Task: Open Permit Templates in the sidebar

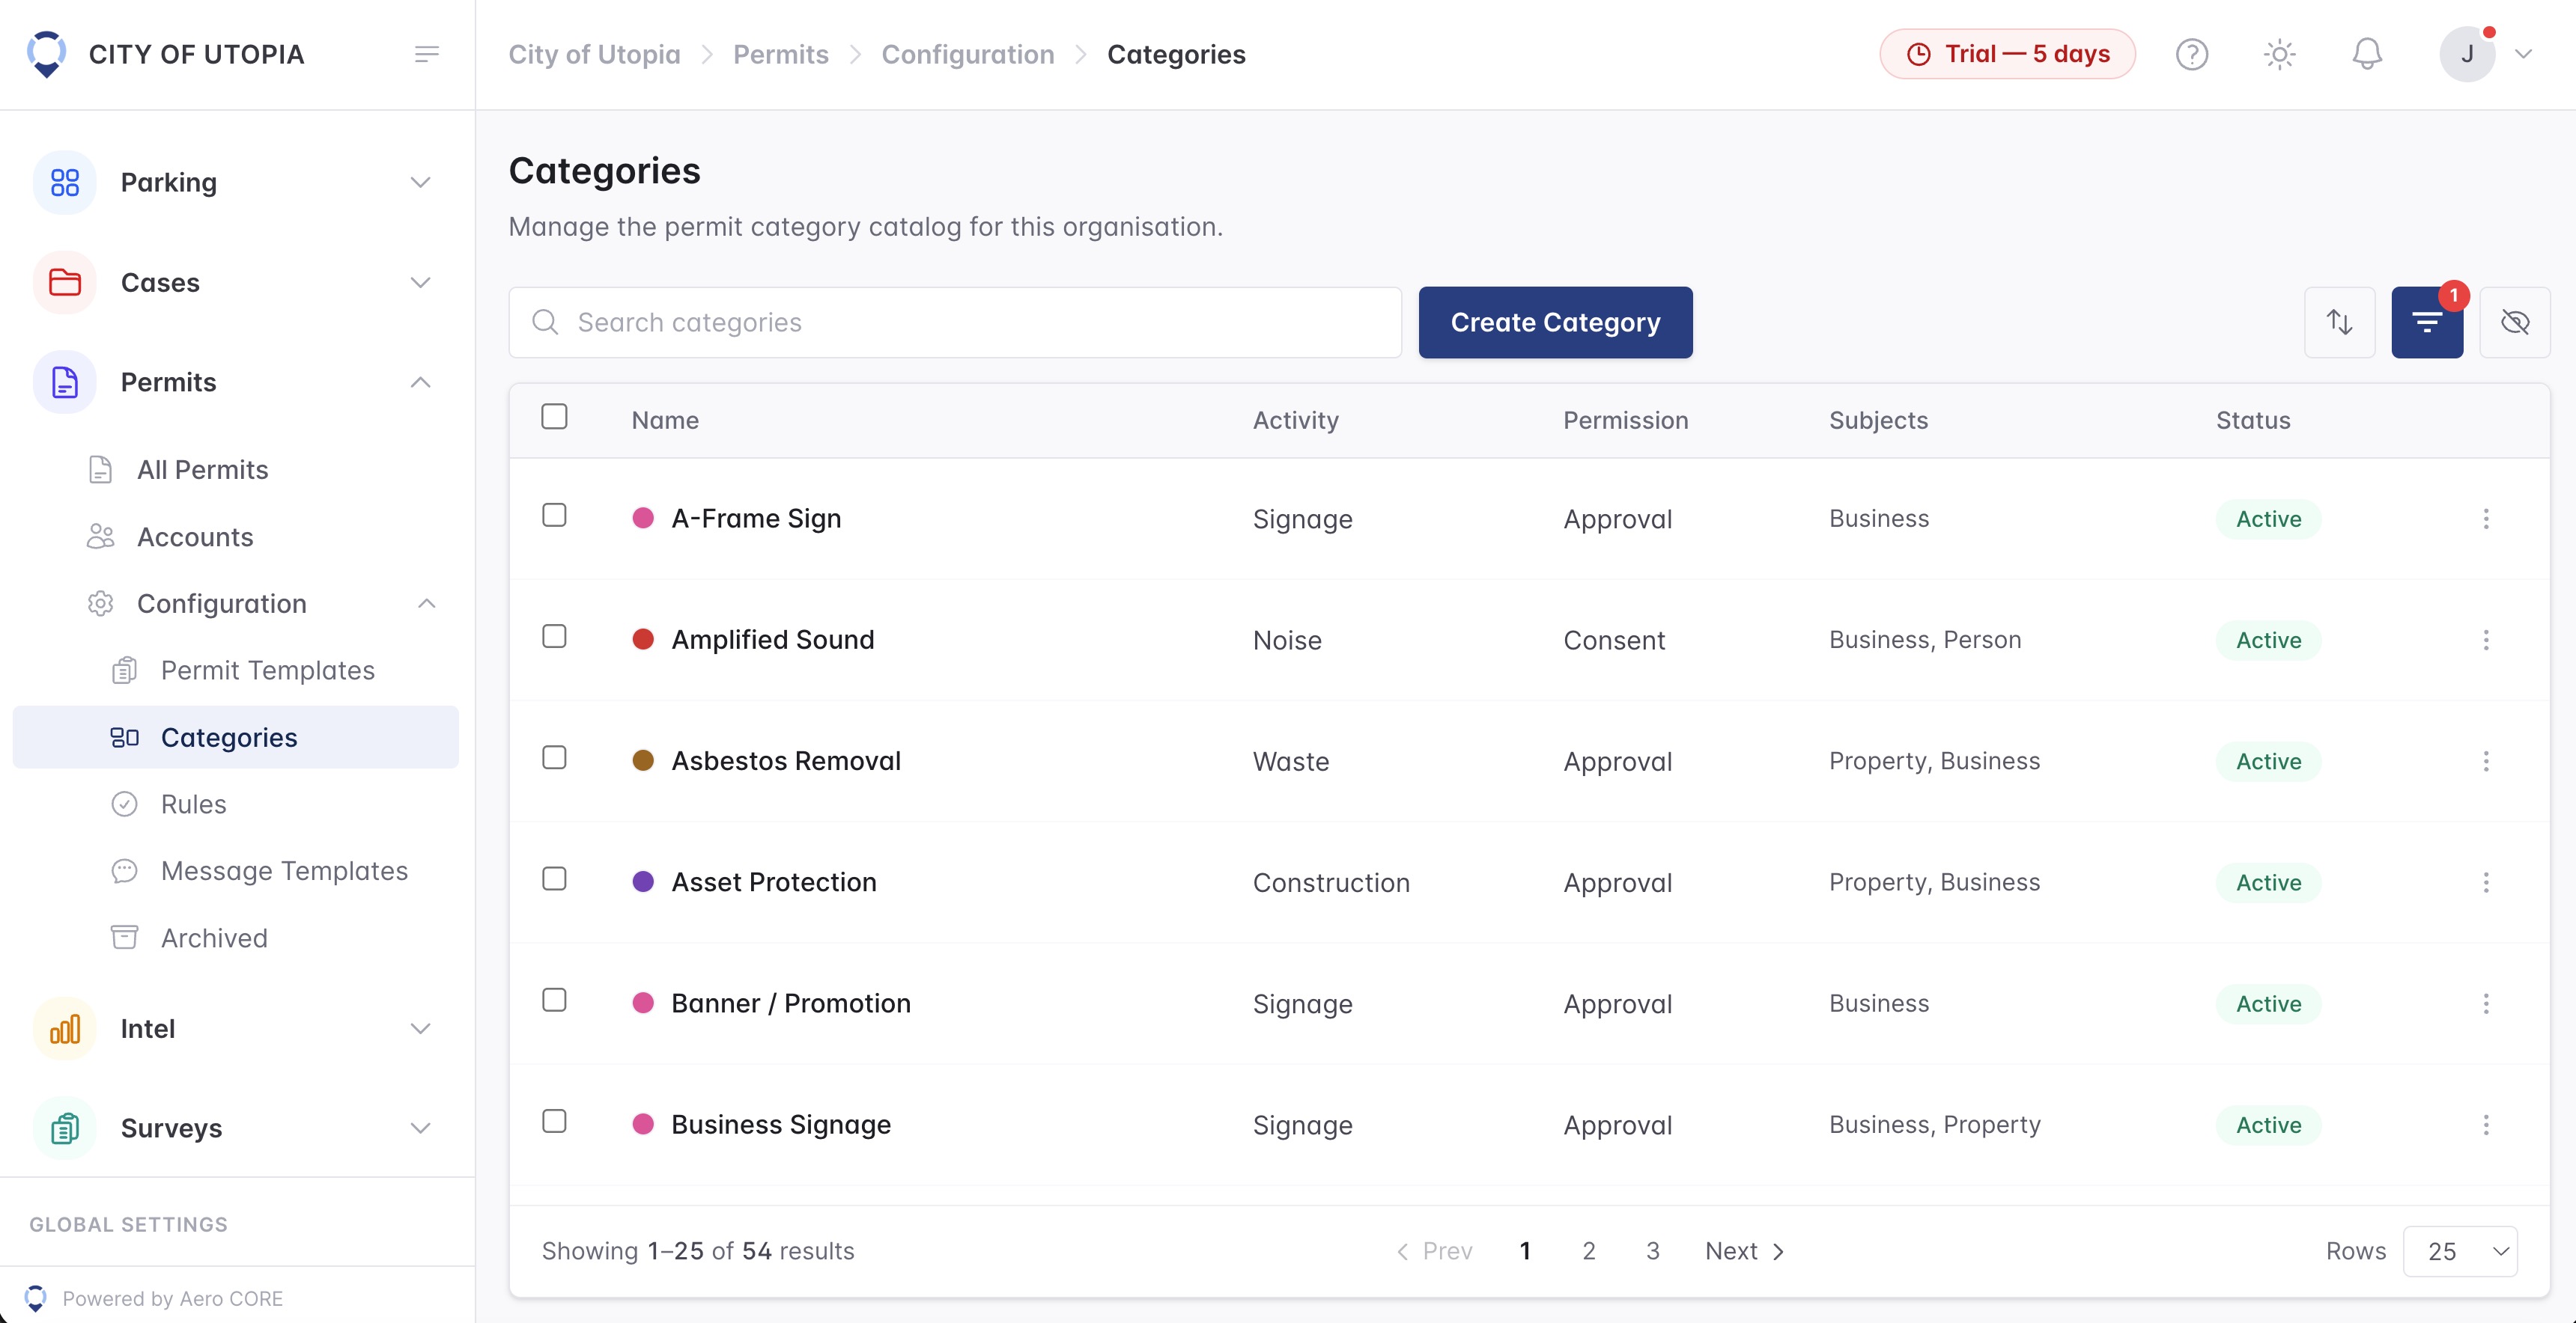Action: click(268, 670)
